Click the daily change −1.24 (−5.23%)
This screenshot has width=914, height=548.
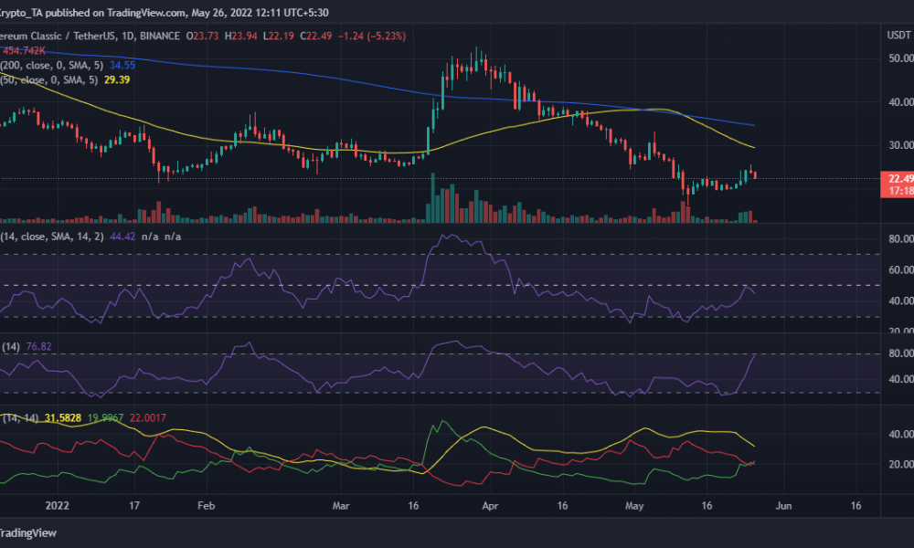click(372, 37)
